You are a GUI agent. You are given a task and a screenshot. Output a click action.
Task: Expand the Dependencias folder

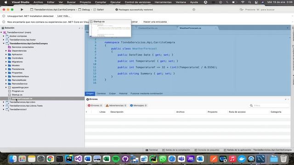pos(6,51)
